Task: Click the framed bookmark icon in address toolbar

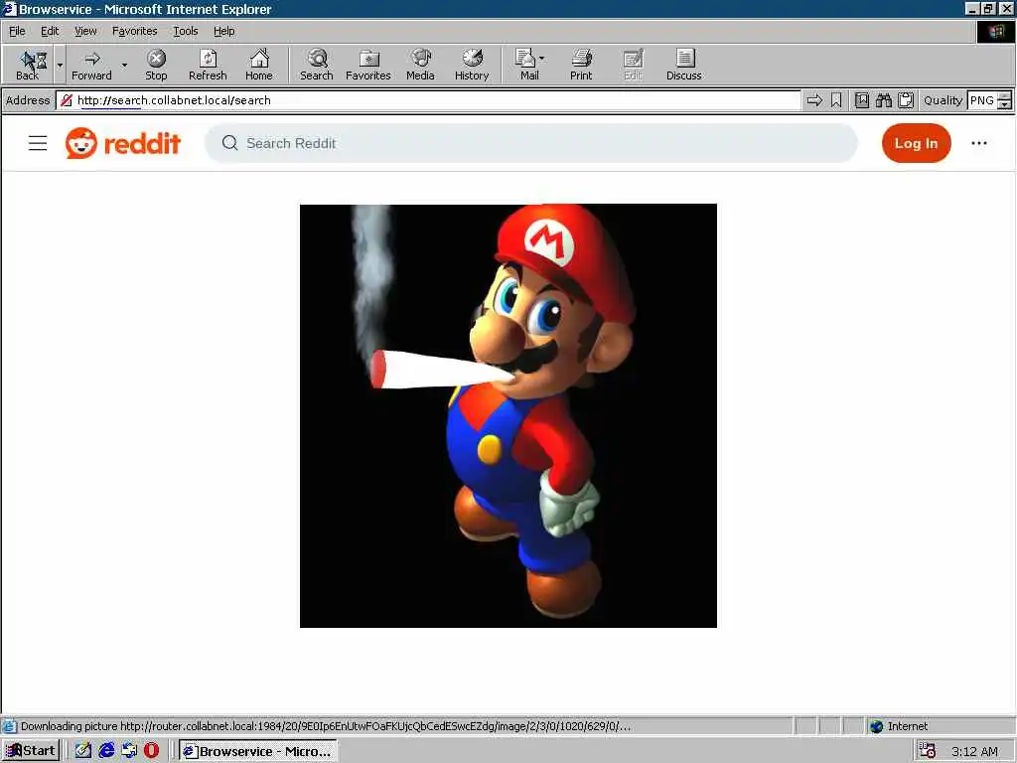Action: tap(861, 100)
